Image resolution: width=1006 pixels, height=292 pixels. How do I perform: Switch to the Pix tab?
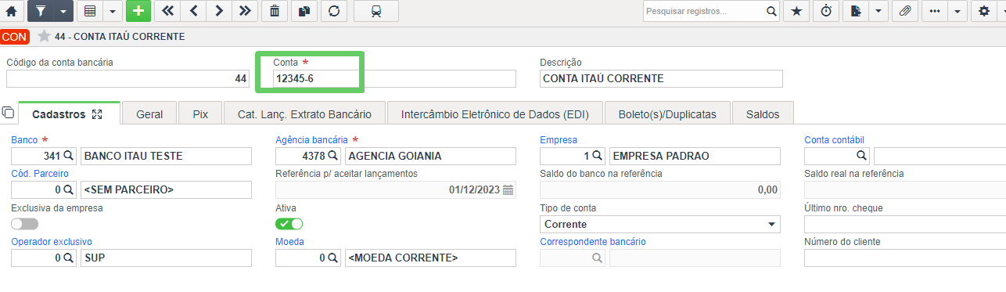200,114
